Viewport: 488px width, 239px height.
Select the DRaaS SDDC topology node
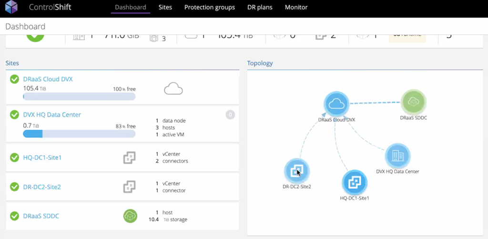[413, 102]
